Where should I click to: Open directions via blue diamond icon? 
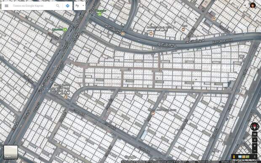tap(67, 6)
